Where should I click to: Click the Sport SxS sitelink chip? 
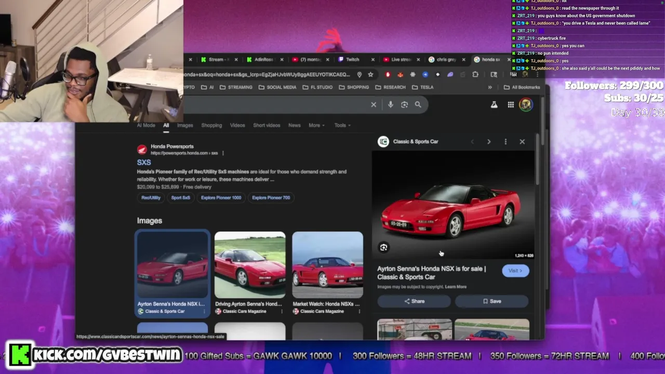point(181,197)
